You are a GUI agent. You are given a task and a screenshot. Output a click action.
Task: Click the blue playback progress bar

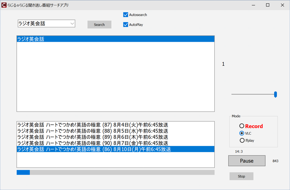click(x=116, y=172)
